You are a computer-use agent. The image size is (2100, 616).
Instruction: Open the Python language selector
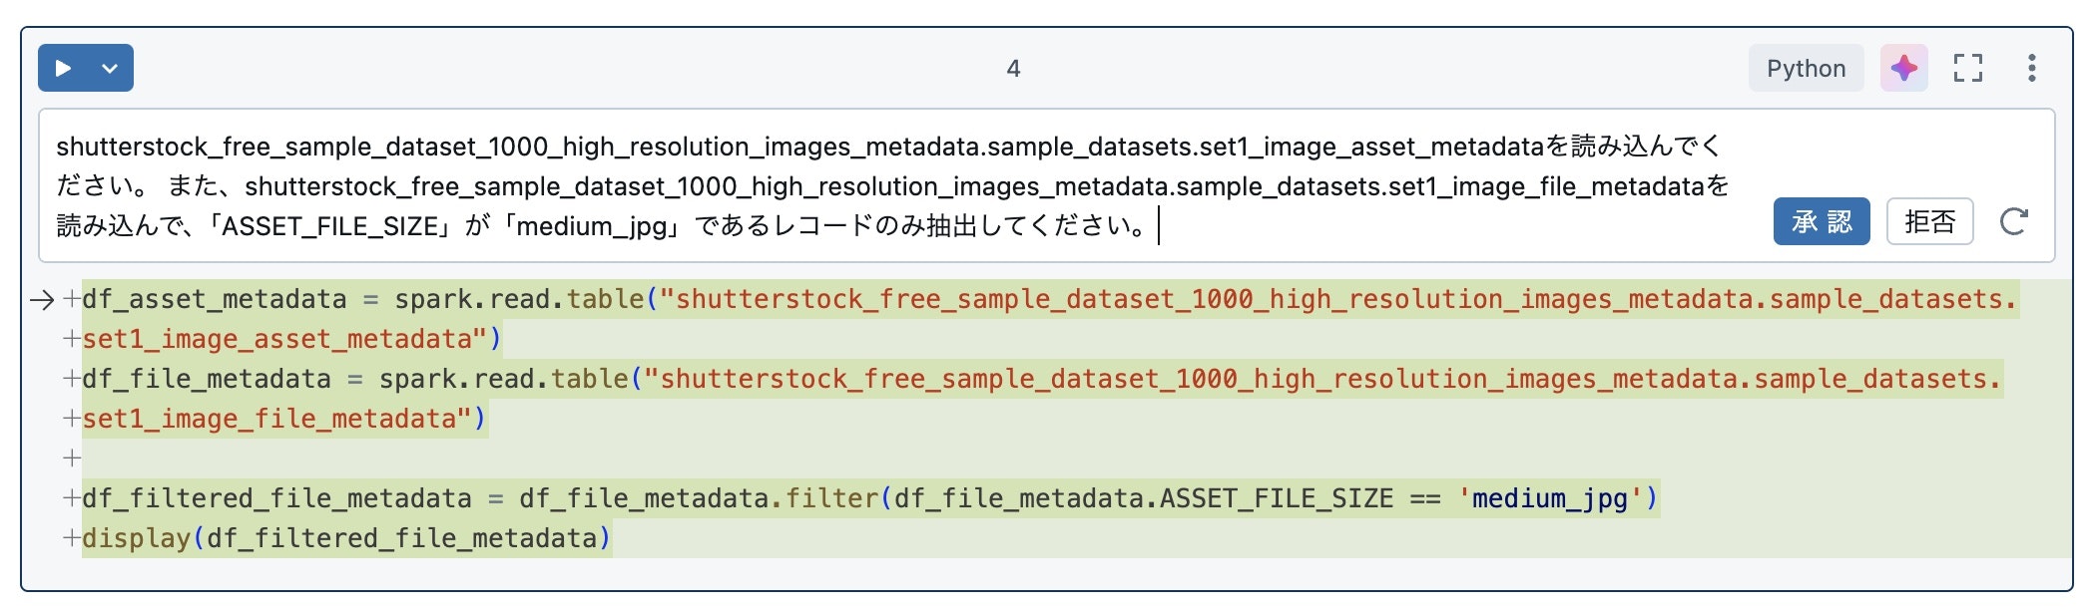pyautogui.click(x=1805, y=69)
